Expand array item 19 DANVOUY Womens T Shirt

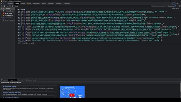[19, 40]
